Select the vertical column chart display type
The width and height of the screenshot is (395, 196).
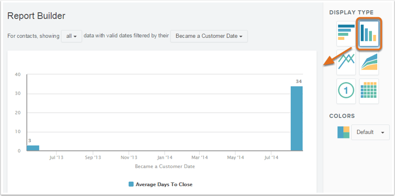pos(369,33)
